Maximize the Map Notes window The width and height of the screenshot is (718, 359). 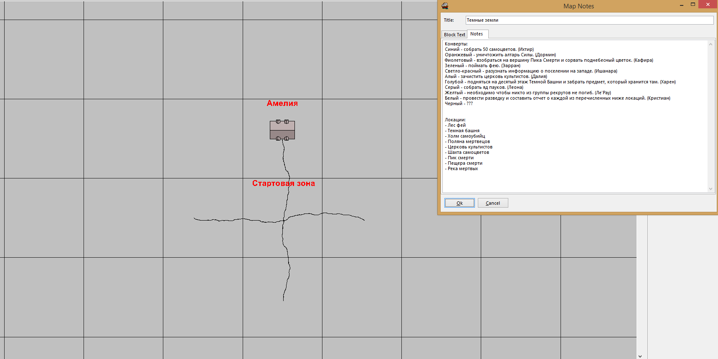click(x=693, y=5)
